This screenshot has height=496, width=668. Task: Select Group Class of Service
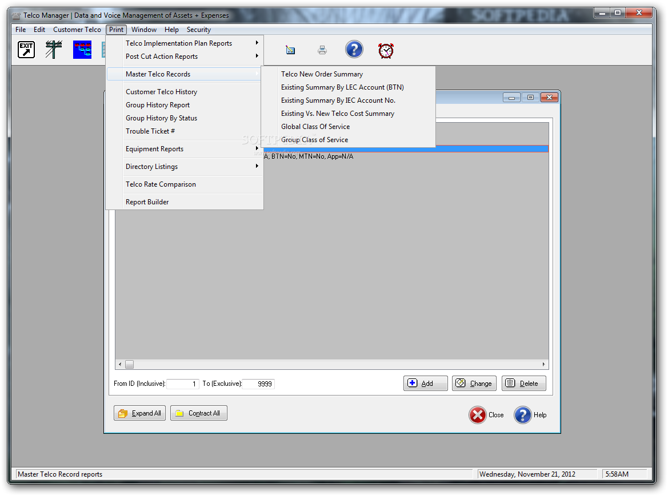point(348,139)
